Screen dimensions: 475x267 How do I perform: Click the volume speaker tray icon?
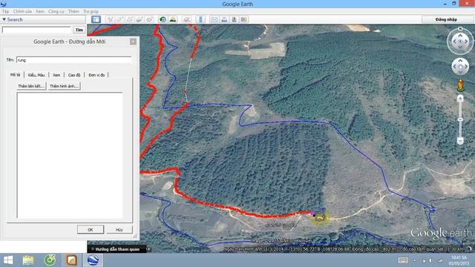(430, 260)
